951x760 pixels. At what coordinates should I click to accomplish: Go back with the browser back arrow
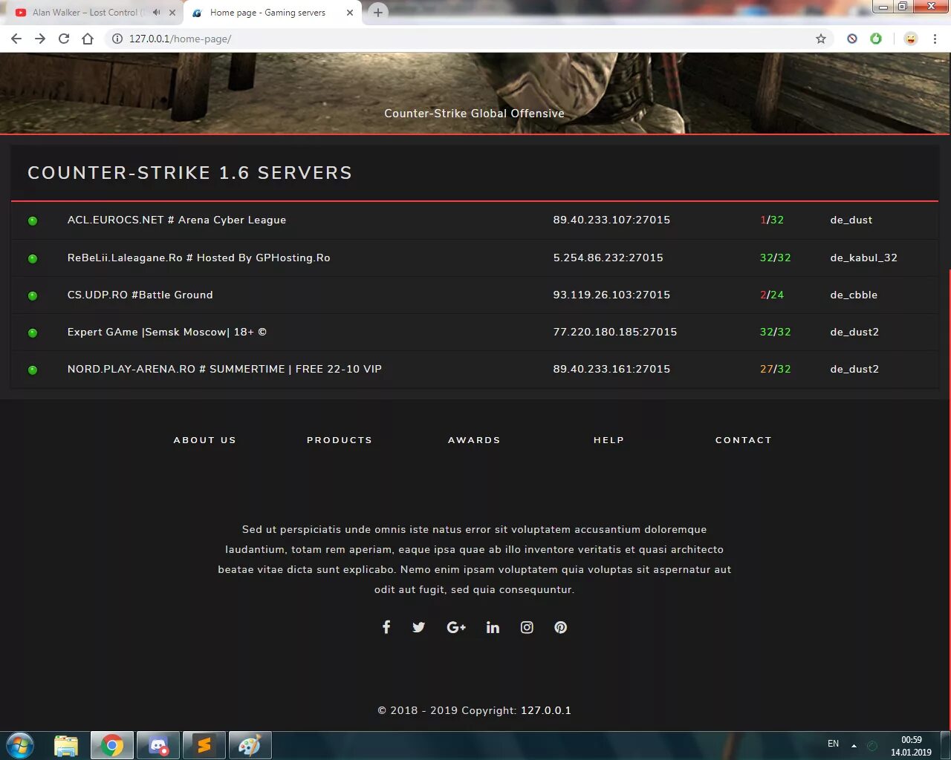tap(16, 39)
